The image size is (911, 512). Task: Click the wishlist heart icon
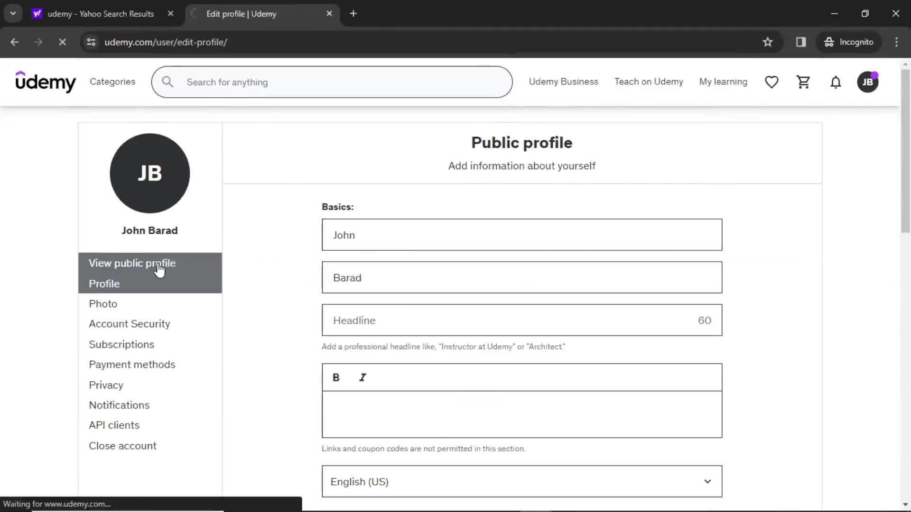pyautogui.click(x=772, y=82)
